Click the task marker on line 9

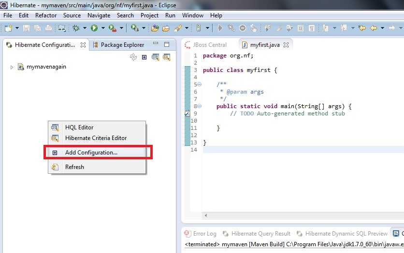tap(188, 113)
